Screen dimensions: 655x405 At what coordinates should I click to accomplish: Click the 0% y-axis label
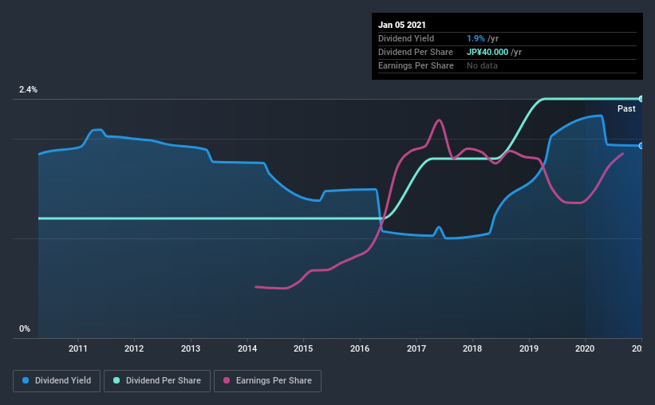pos(25,329)
